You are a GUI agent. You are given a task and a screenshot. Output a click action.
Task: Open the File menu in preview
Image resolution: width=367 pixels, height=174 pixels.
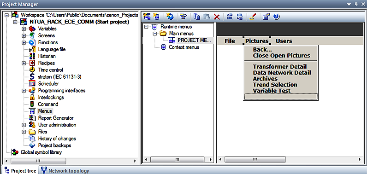tap(230, 41)
